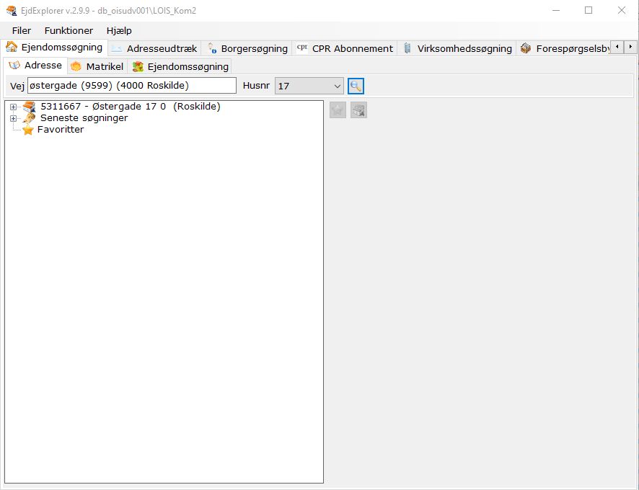This screenshot has width=639, height=490.
Task: Click the magnifying glass search button
Action: click(x=356, y=86)
